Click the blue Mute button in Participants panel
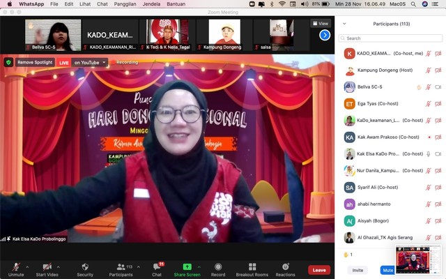Viewport: 446px width, 279px height. tap(387, 270)
